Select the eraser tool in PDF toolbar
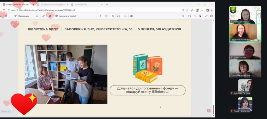267x119 pixels. (x=37, y=16)
